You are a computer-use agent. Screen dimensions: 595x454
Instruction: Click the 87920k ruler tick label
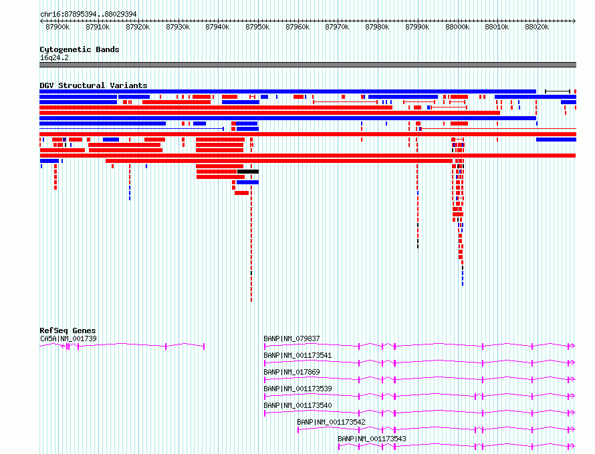(x=138, y=27)
